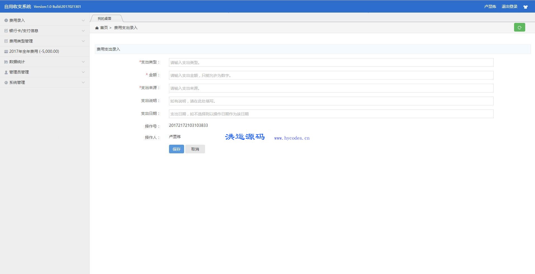Click the 费用支出录入 panel heading
Screen dimensions: 535x274
(x=108, y=49)
